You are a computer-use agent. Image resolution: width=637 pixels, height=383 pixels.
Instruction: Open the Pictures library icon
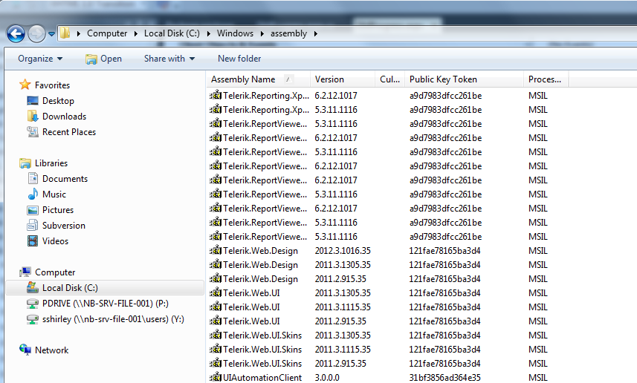(33, 210)
